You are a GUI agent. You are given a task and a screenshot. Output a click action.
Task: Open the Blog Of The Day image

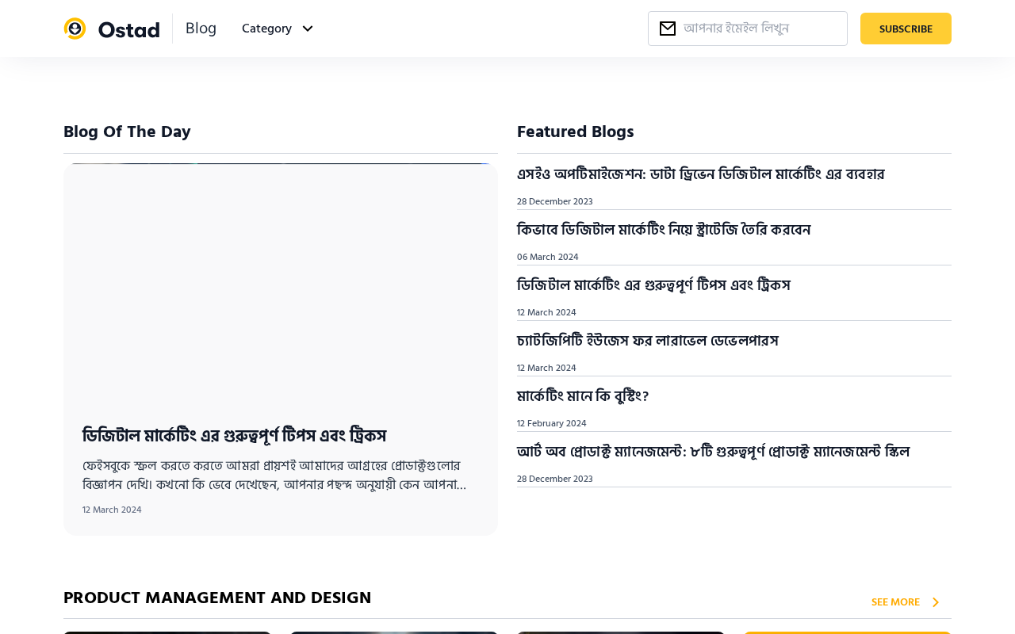(281, 285)
